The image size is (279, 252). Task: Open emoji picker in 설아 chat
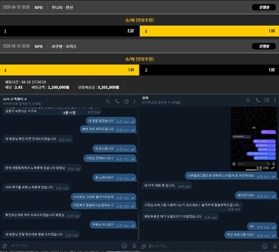click(x=265, y=246)
